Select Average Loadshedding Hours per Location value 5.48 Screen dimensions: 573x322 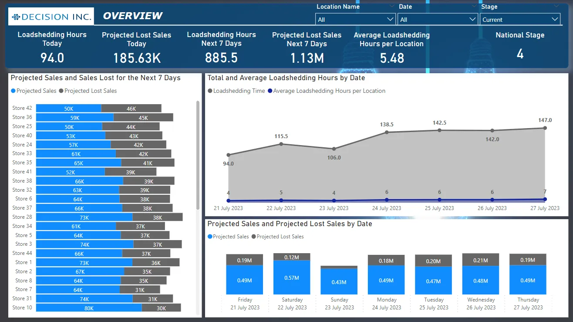392,58
